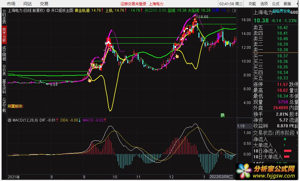Select the 技术分析 sidebar tab
The width and height of the screenshot is (300, 181).
pos(4,35)
